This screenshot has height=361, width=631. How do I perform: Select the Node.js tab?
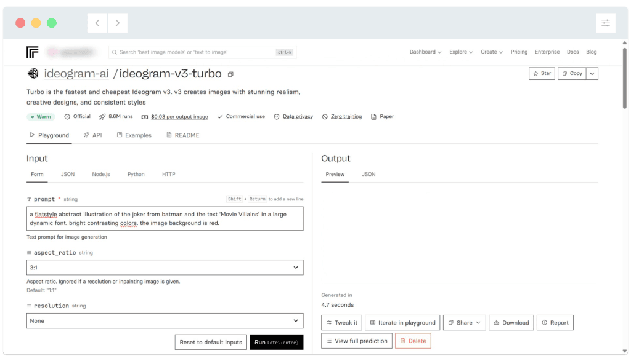click(x=100, y=174)
